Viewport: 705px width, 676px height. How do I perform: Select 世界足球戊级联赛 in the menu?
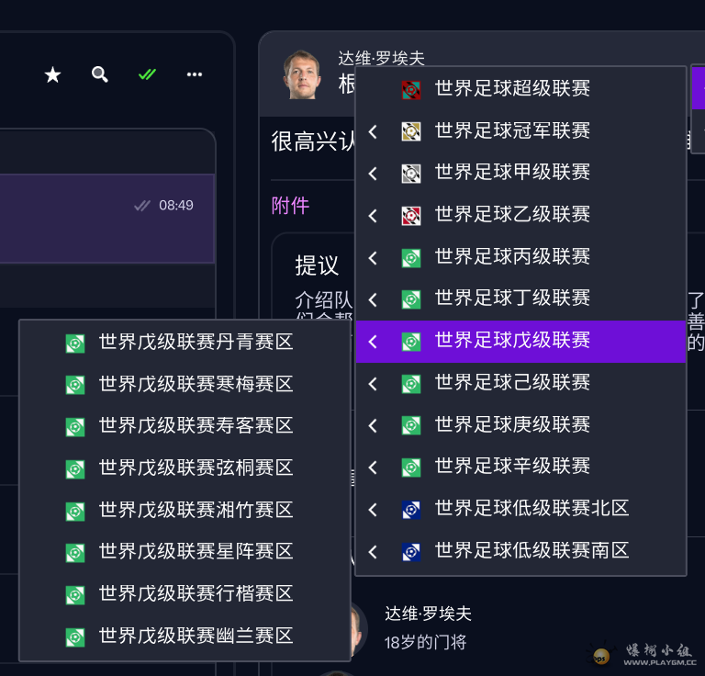512,342
